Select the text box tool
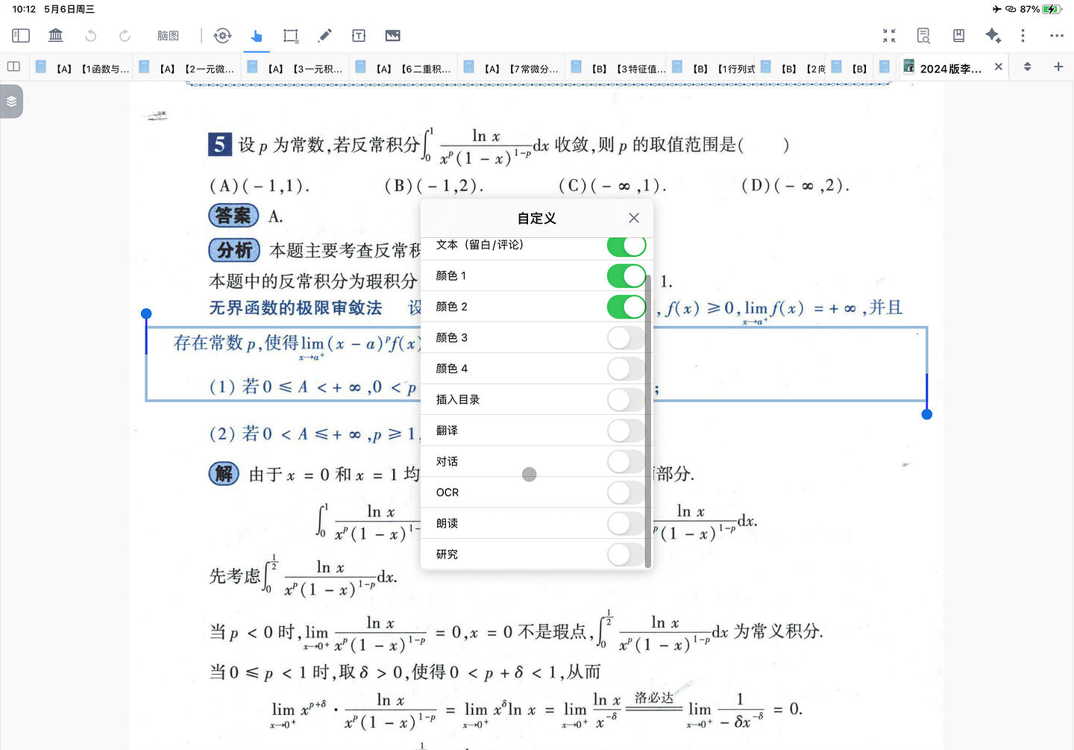Viewport: 1074px width, 750px height. (359, 35)
